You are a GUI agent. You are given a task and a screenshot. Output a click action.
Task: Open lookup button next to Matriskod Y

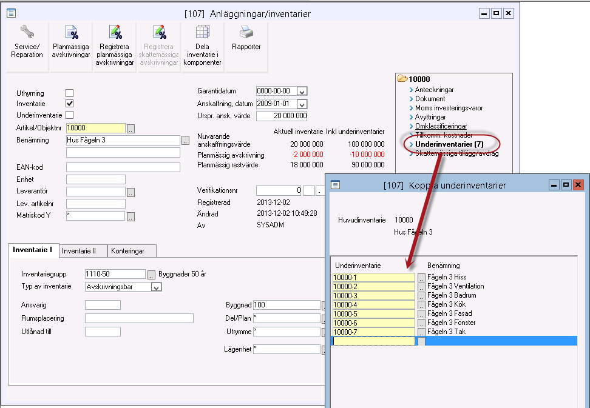[x=131, y=217]
